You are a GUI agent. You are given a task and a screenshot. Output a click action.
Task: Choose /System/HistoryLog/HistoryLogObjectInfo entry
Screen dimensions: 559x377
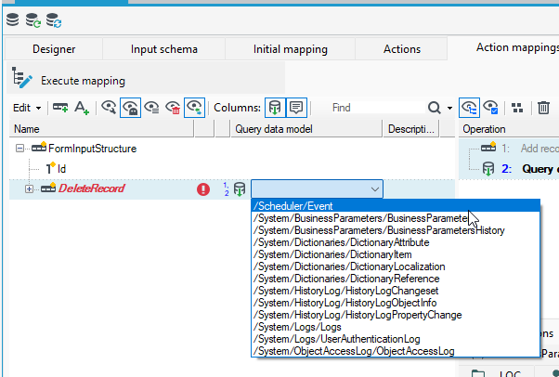point(396,303)
